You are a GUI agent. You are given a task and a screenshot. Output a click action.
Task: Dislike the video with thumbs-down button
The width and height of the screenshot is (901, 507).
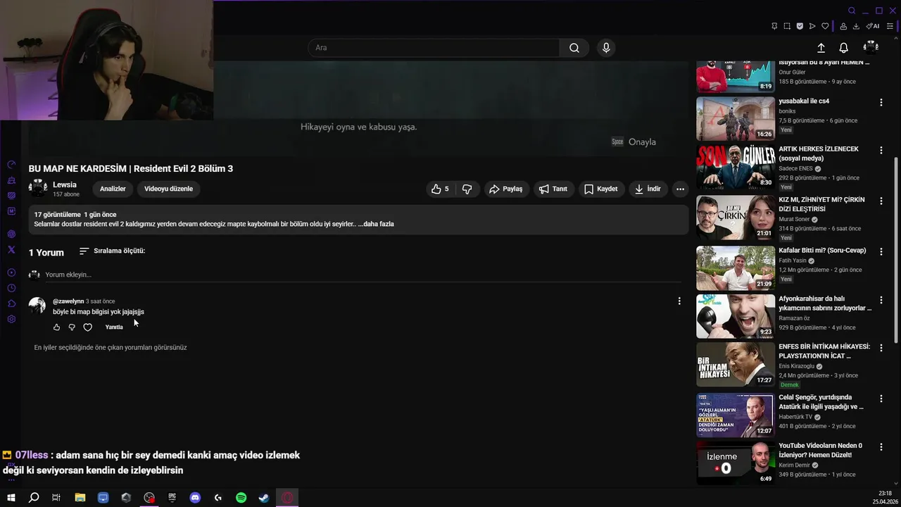pos(467,189)
